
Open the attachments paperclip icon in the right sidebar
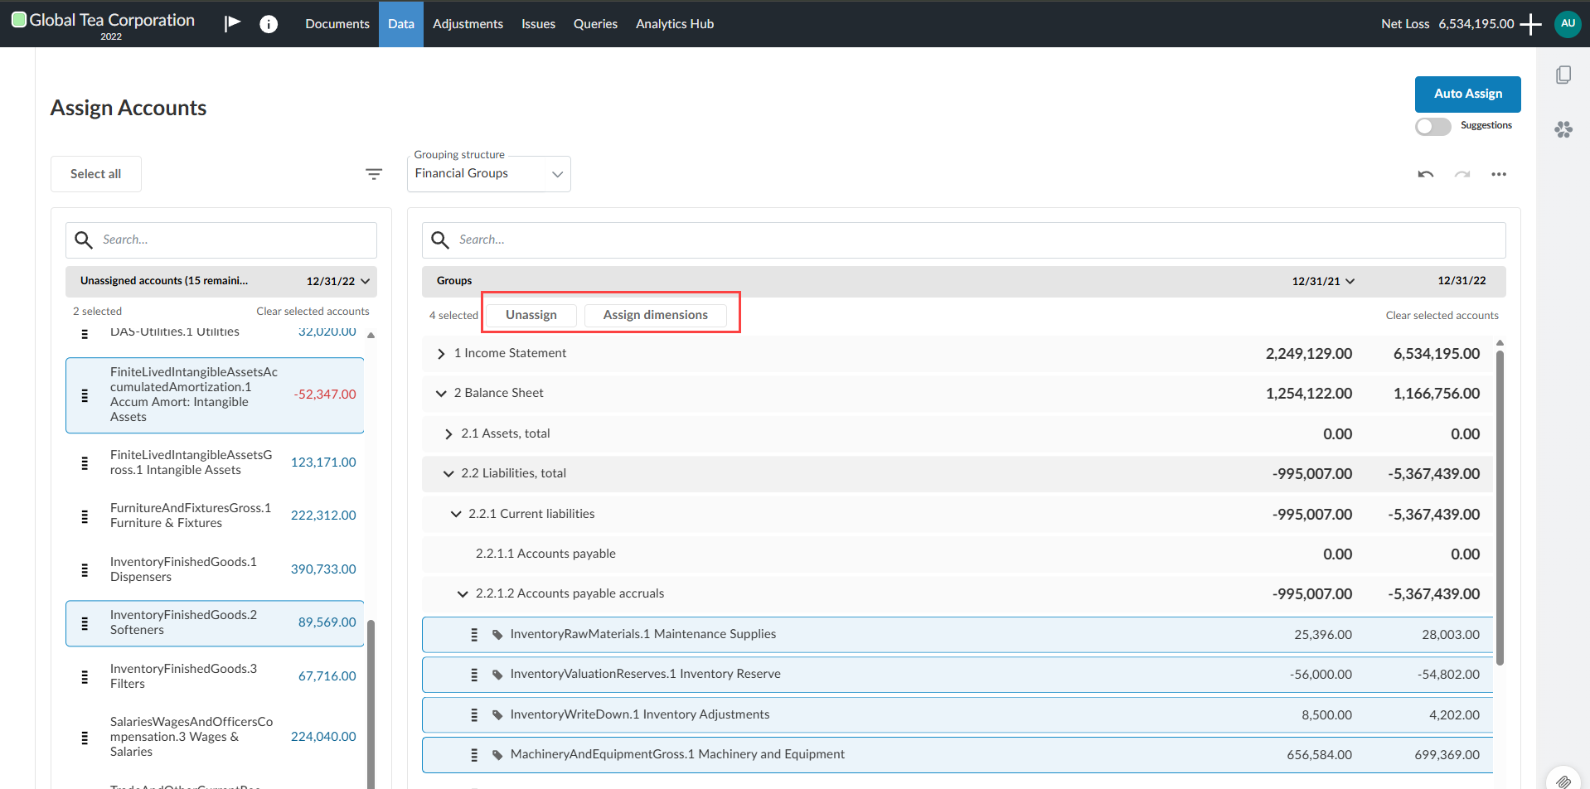[x=1563, y=782]
